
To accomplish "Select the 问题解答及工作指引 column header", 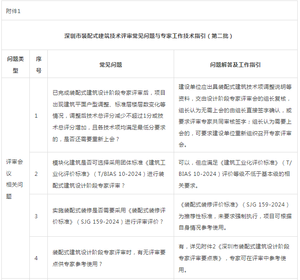I will coord(235,64).
